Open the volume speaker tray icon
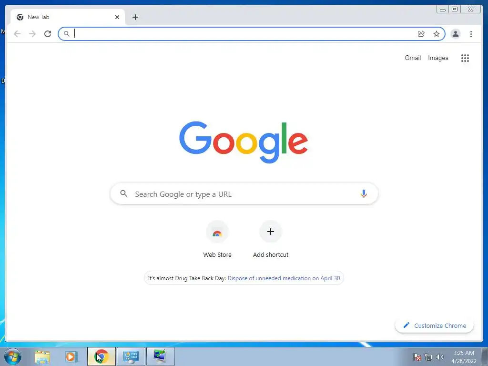 439,357
